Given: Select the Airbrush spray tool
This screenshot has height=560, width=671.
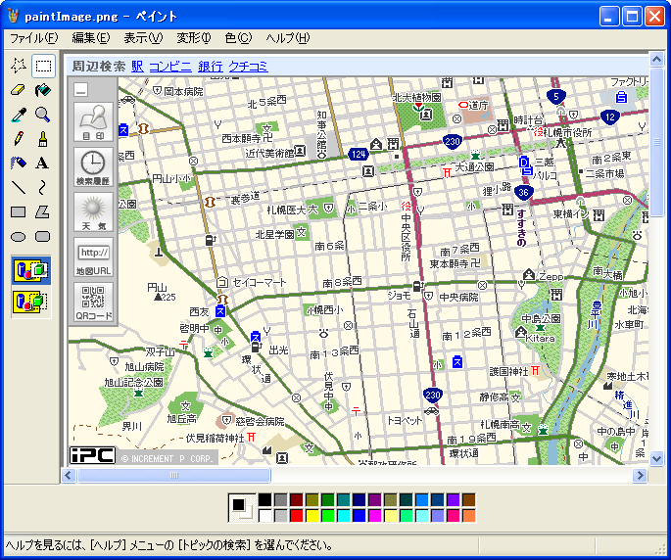Looking at the screenshot, I should point(19,163).
